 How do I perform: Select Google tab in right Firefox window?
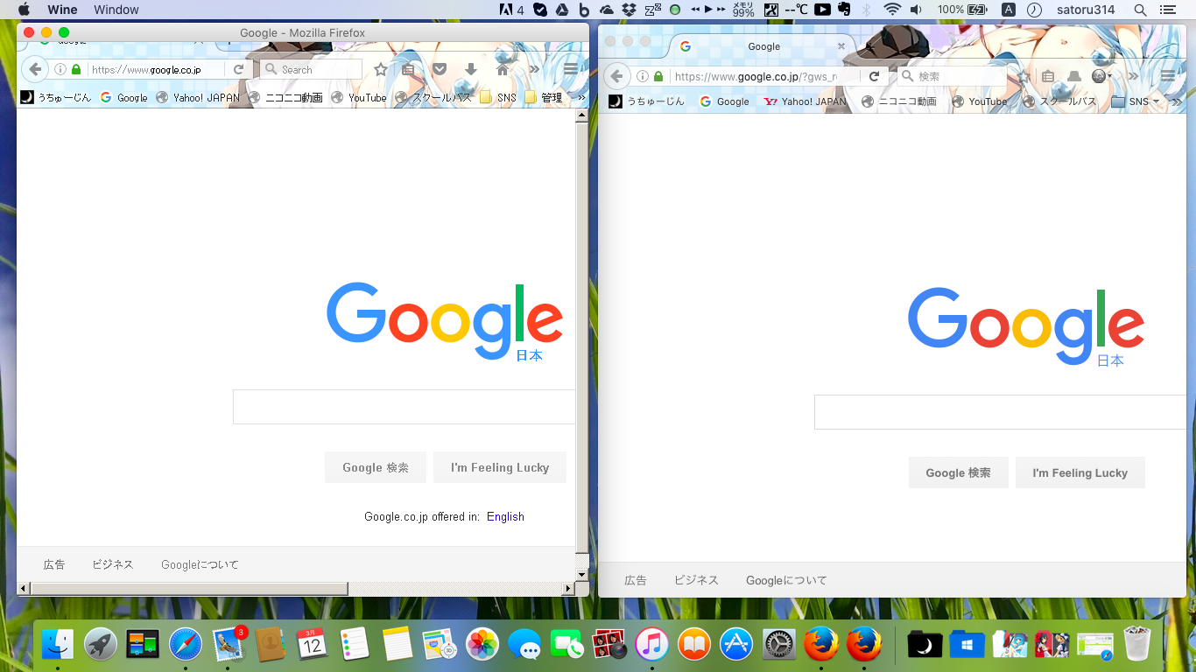[x=762, y=46]
